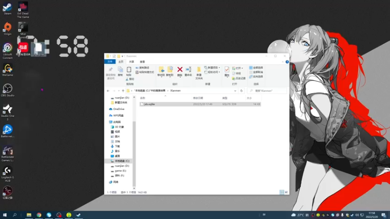Click Select all (全部选择) in ribbon
The image size is (390, 219).
coord(256,68)
